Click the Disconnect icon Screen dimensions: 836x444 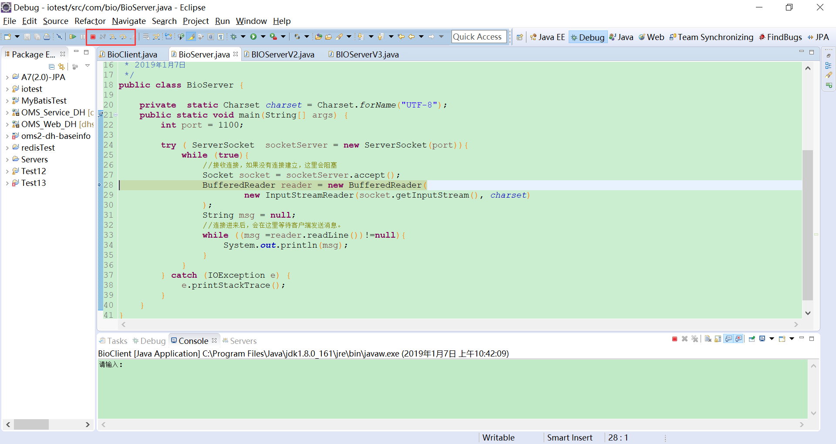coord(102,37)
